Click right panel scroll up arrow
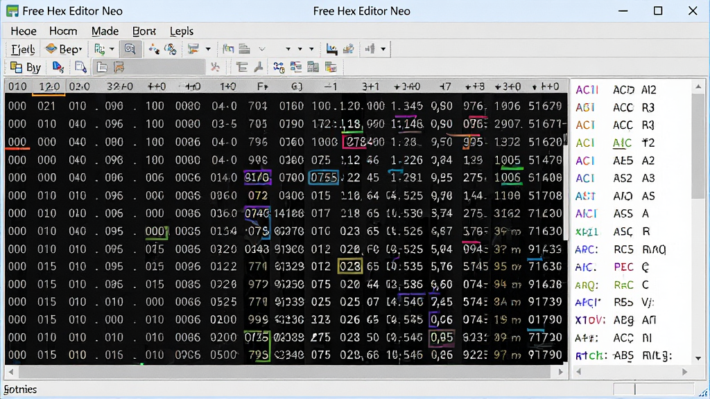 pyautogui.click(x=698, y=87)
